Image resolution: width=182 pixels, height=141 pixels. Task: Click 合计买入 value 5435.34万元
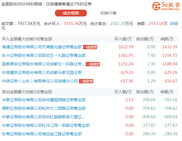pos(75,24)
